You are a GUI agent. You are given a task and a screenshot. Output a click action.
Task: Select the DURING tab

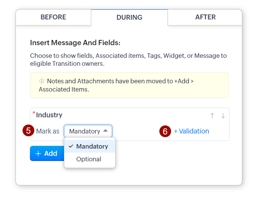pyautogui.click(x=129, y=17)
